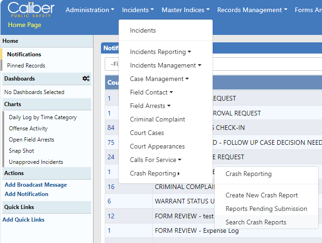
Task: Expand Incidents Management submenu
Action: (x=165, y=65)
